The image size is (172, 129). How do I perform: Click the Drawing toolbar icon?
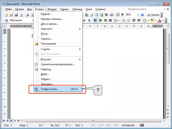(111, 15)
